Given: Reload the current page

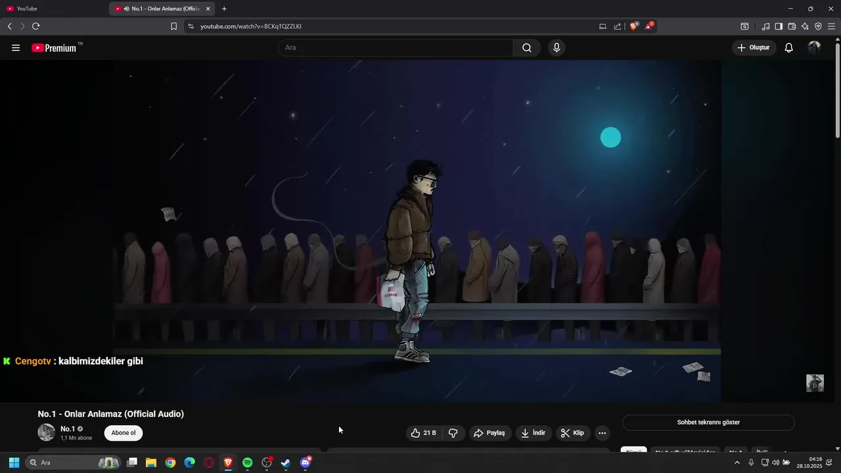Looking at the screenshot, I should pos(35,26).
